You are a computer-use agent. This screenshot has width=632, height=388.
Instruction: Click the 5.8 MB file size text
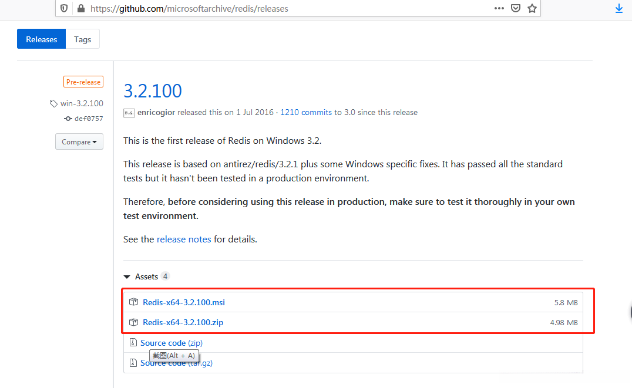coord(566,302)
